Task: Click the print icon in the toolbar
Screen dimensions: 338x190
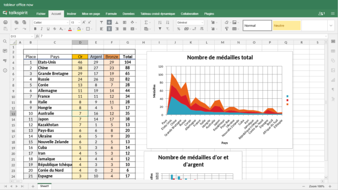Action: click(6, 22)
